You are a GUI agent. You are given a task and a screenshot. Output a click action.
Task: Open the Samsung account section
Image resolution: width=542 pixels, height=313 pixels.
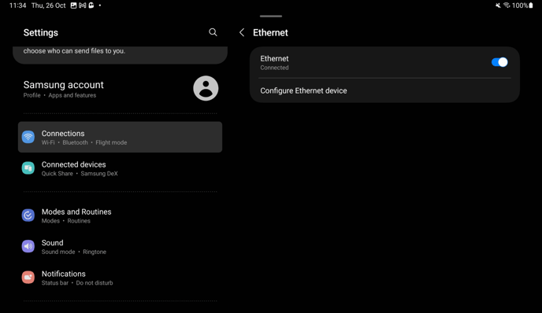tap(120, 89)
